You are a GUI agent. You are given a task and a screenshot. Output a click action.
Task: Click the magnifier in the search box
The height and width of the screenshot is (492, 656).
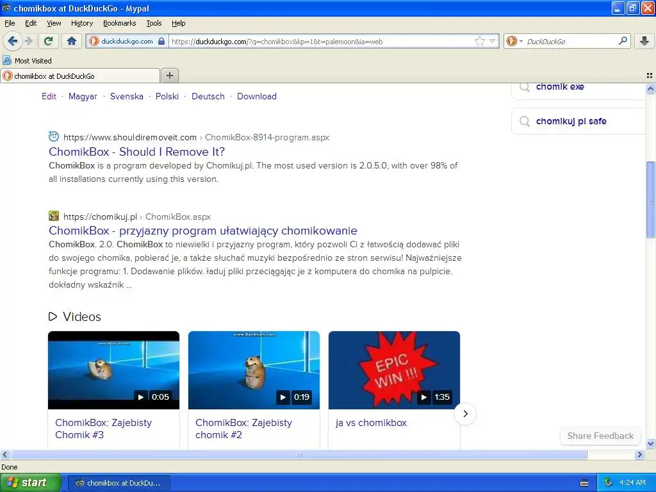(x=623, y=41)
